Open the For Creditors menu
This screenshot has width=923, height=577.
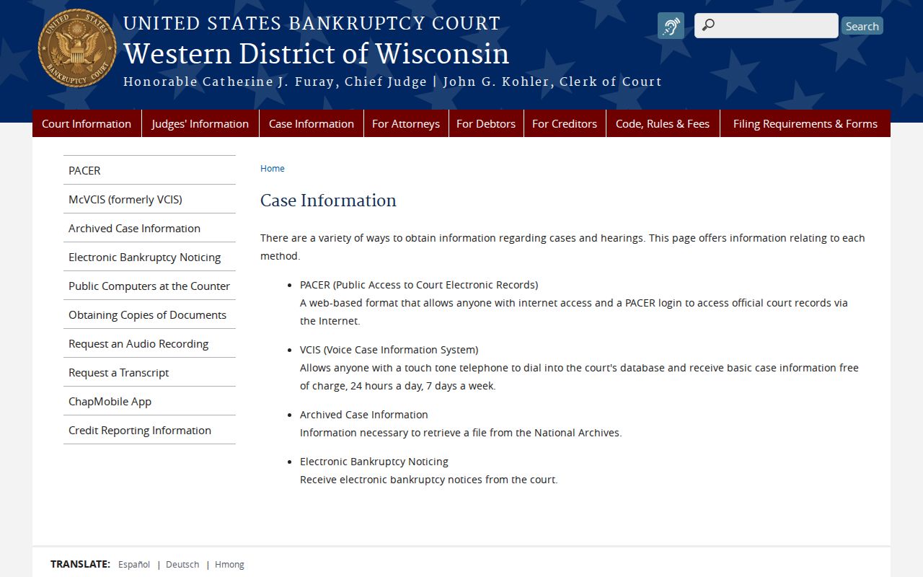(565, 123)
